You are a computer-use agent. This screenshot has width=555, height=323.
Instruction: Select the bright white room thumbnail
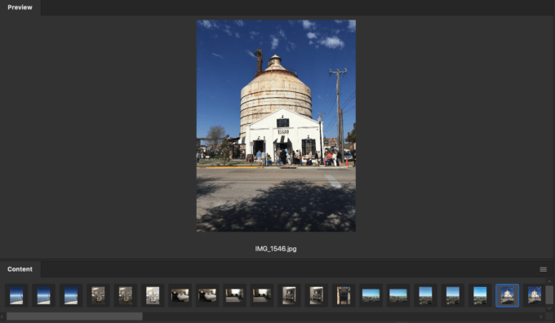click(153, 295)
